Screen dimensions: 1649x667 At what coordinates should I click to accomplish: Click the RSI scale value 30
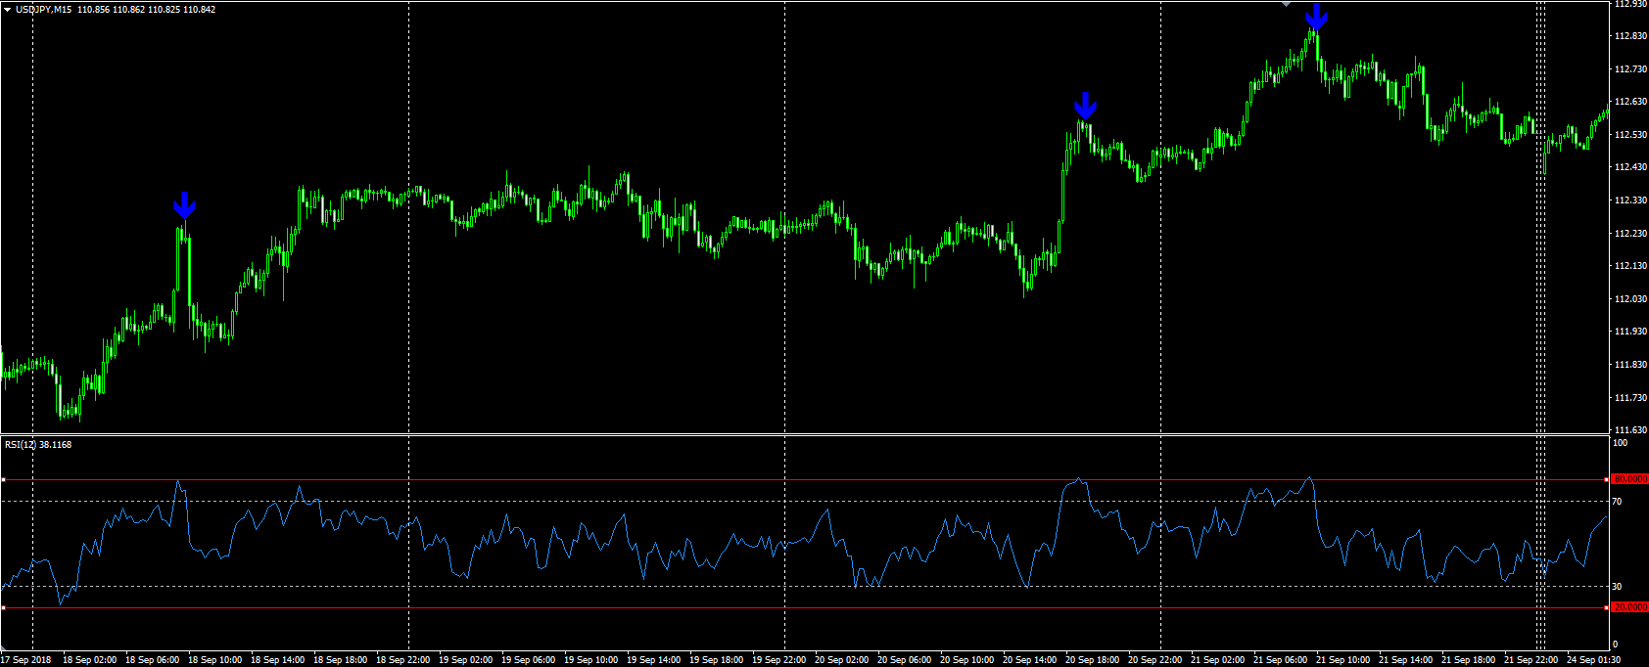1618,587
